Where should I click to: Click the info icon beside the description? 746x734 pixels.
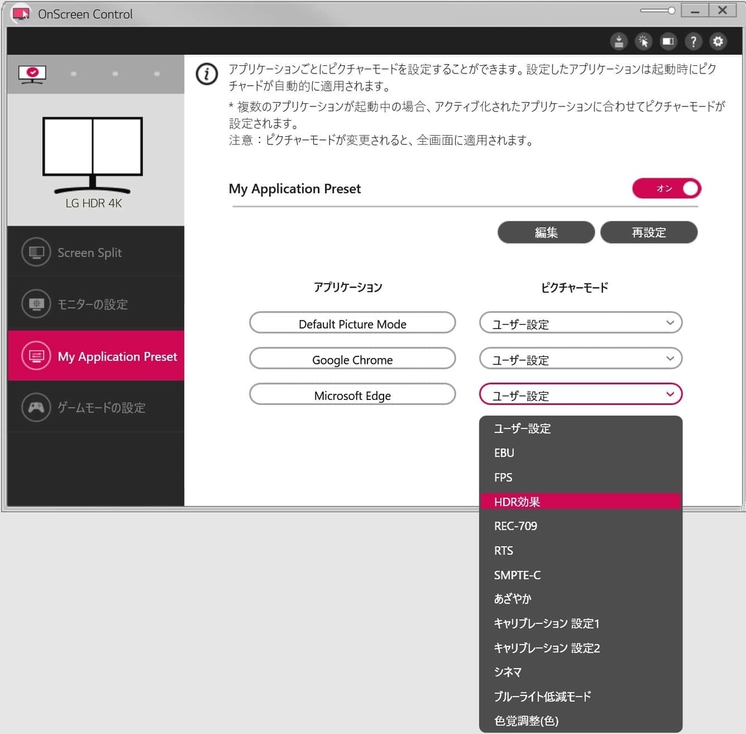coord(207,74)
